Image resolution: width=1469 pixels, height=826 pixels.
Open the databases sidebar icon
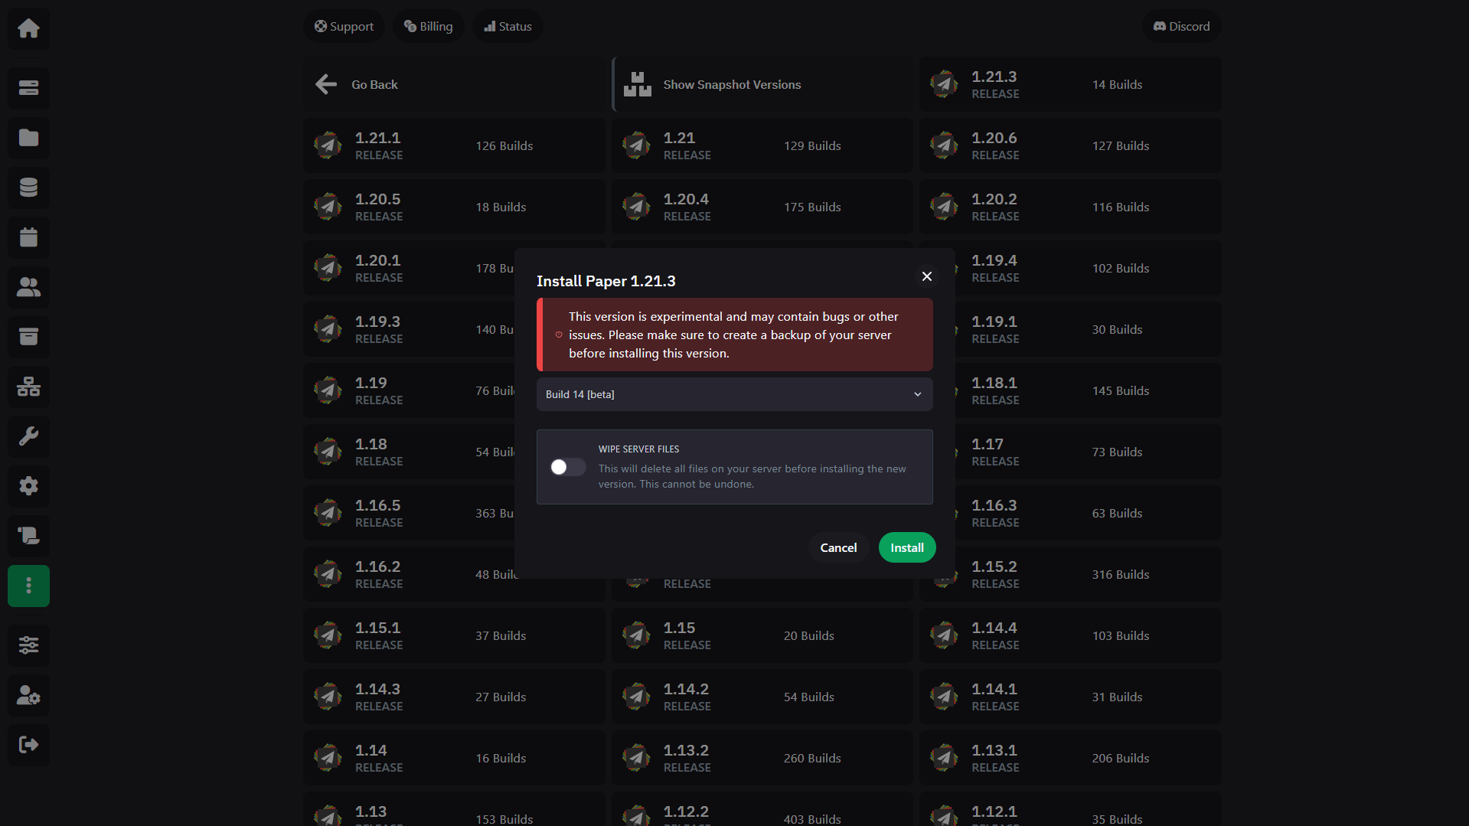point(28,188)
